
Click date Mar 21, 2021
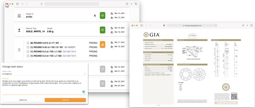pyautogui.click(x=120, y=71)
